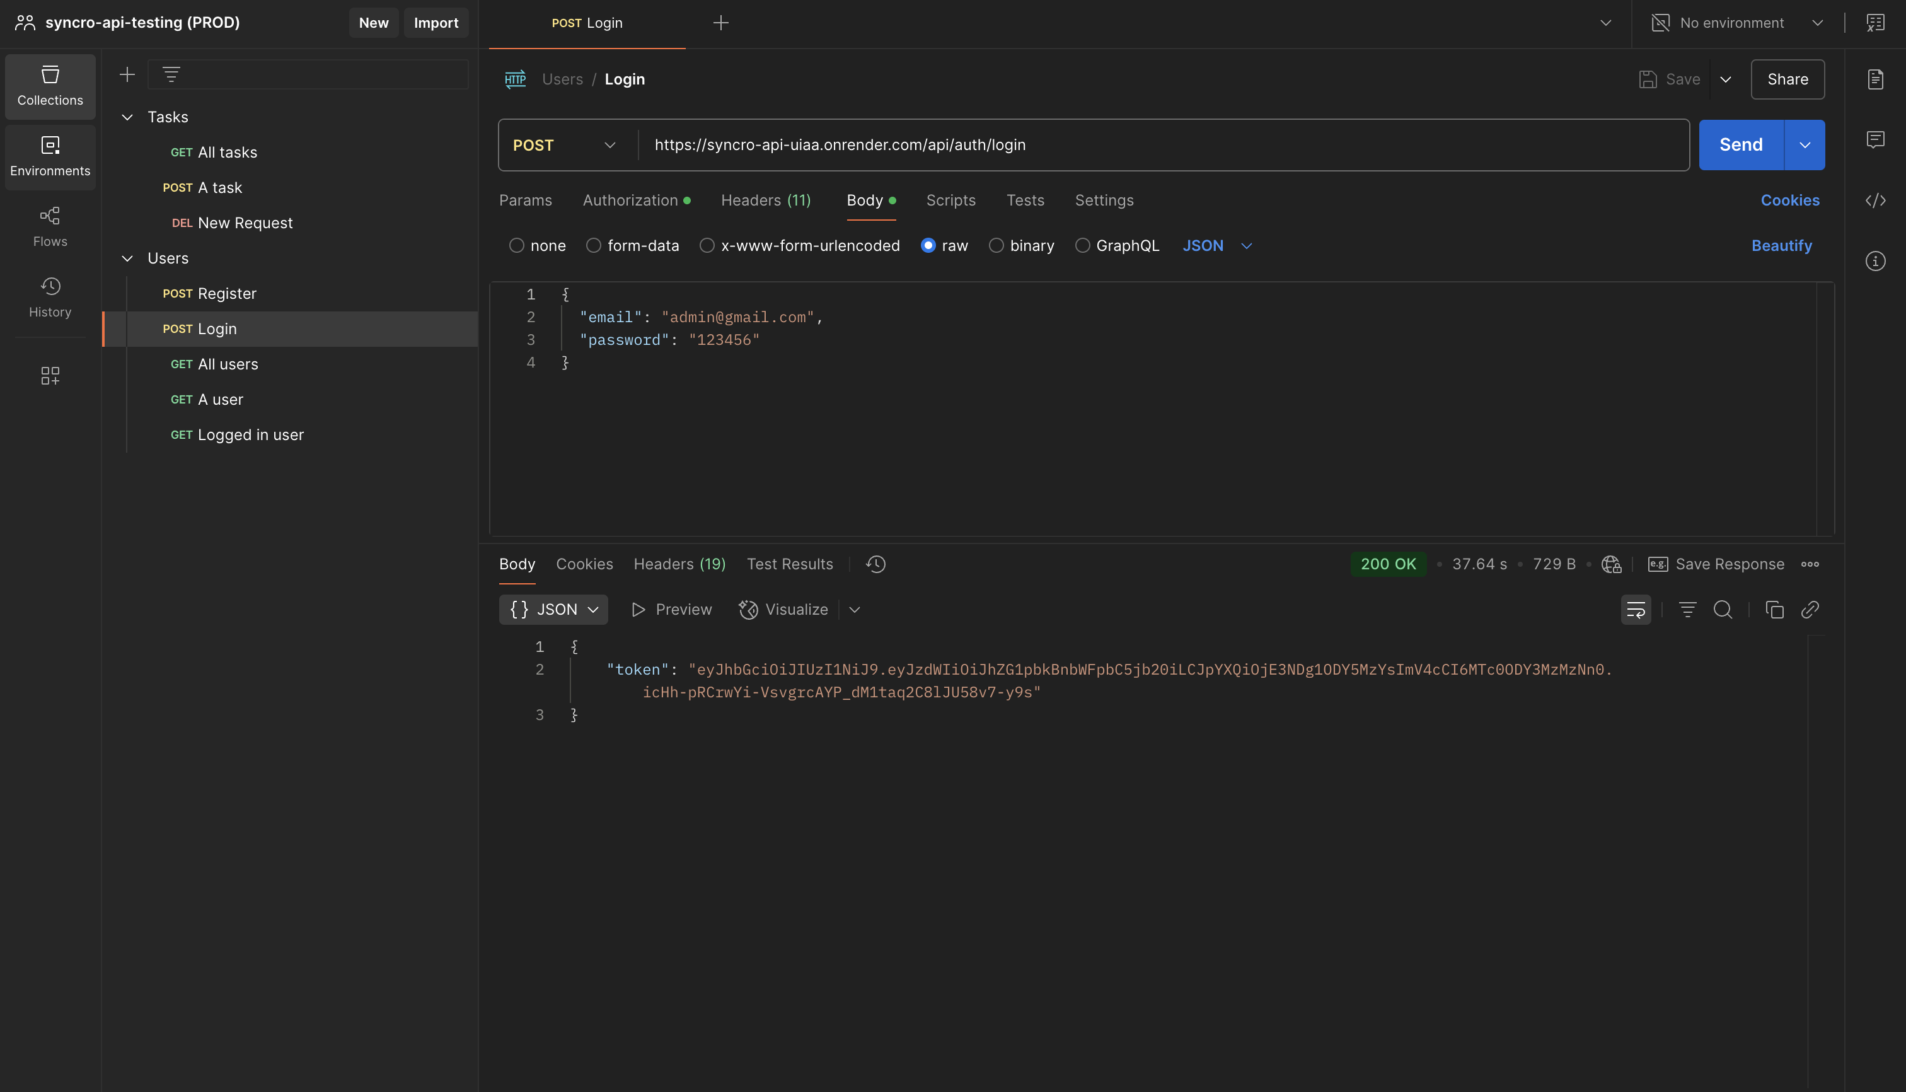
Task: Click the plus icon to create a collection
Action: coord(127,74)
